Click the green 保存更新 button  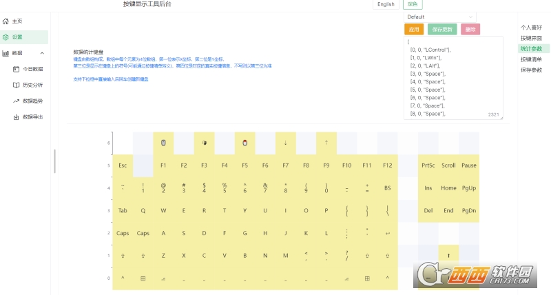442,29
